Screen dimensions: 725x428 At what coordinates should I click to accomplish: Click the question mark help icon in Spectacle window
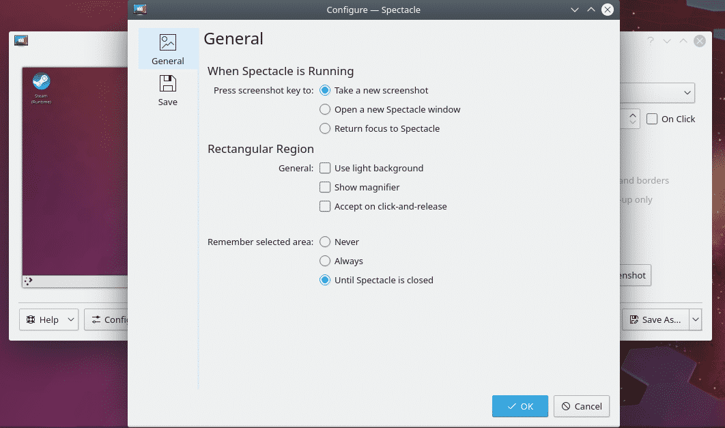tap(651, 41)
